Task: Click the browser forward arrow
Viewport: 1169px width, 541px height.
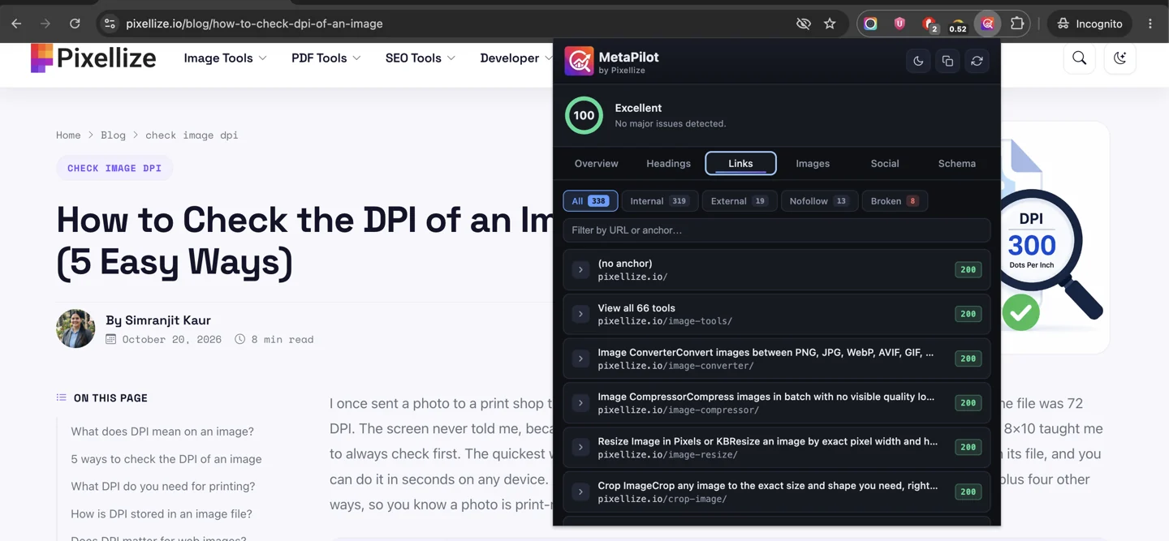Action: (45, 24)
